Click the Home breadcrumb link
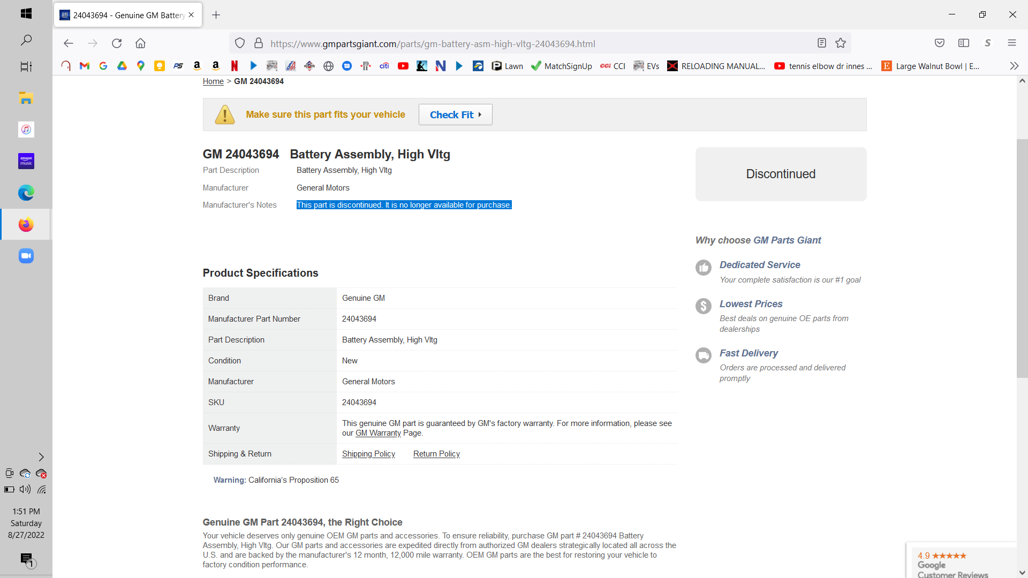 click(x=213, y=81)
